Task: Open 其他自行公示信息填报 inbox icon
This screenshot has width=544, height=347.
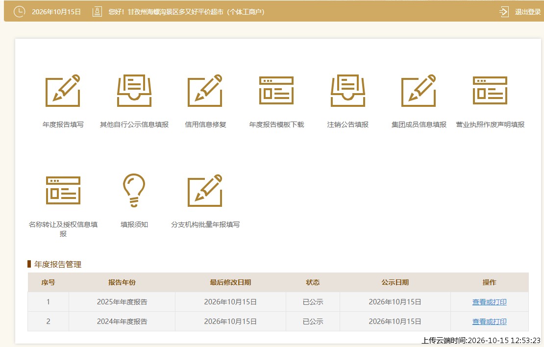Action: pos(134,90)
